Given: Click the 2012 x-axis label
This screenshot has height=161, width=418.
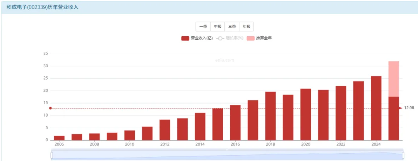Looking at the screenshot, I should pyautogui.click(x=165, y=144).
